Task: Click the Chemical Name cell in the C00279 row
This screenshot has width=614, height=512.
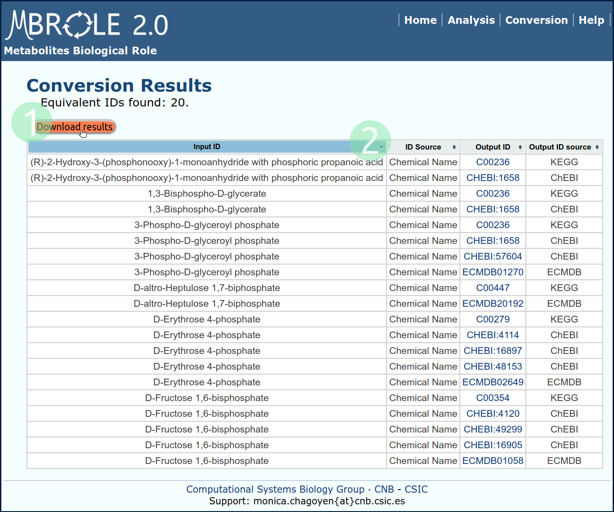Action: point(423,319)
